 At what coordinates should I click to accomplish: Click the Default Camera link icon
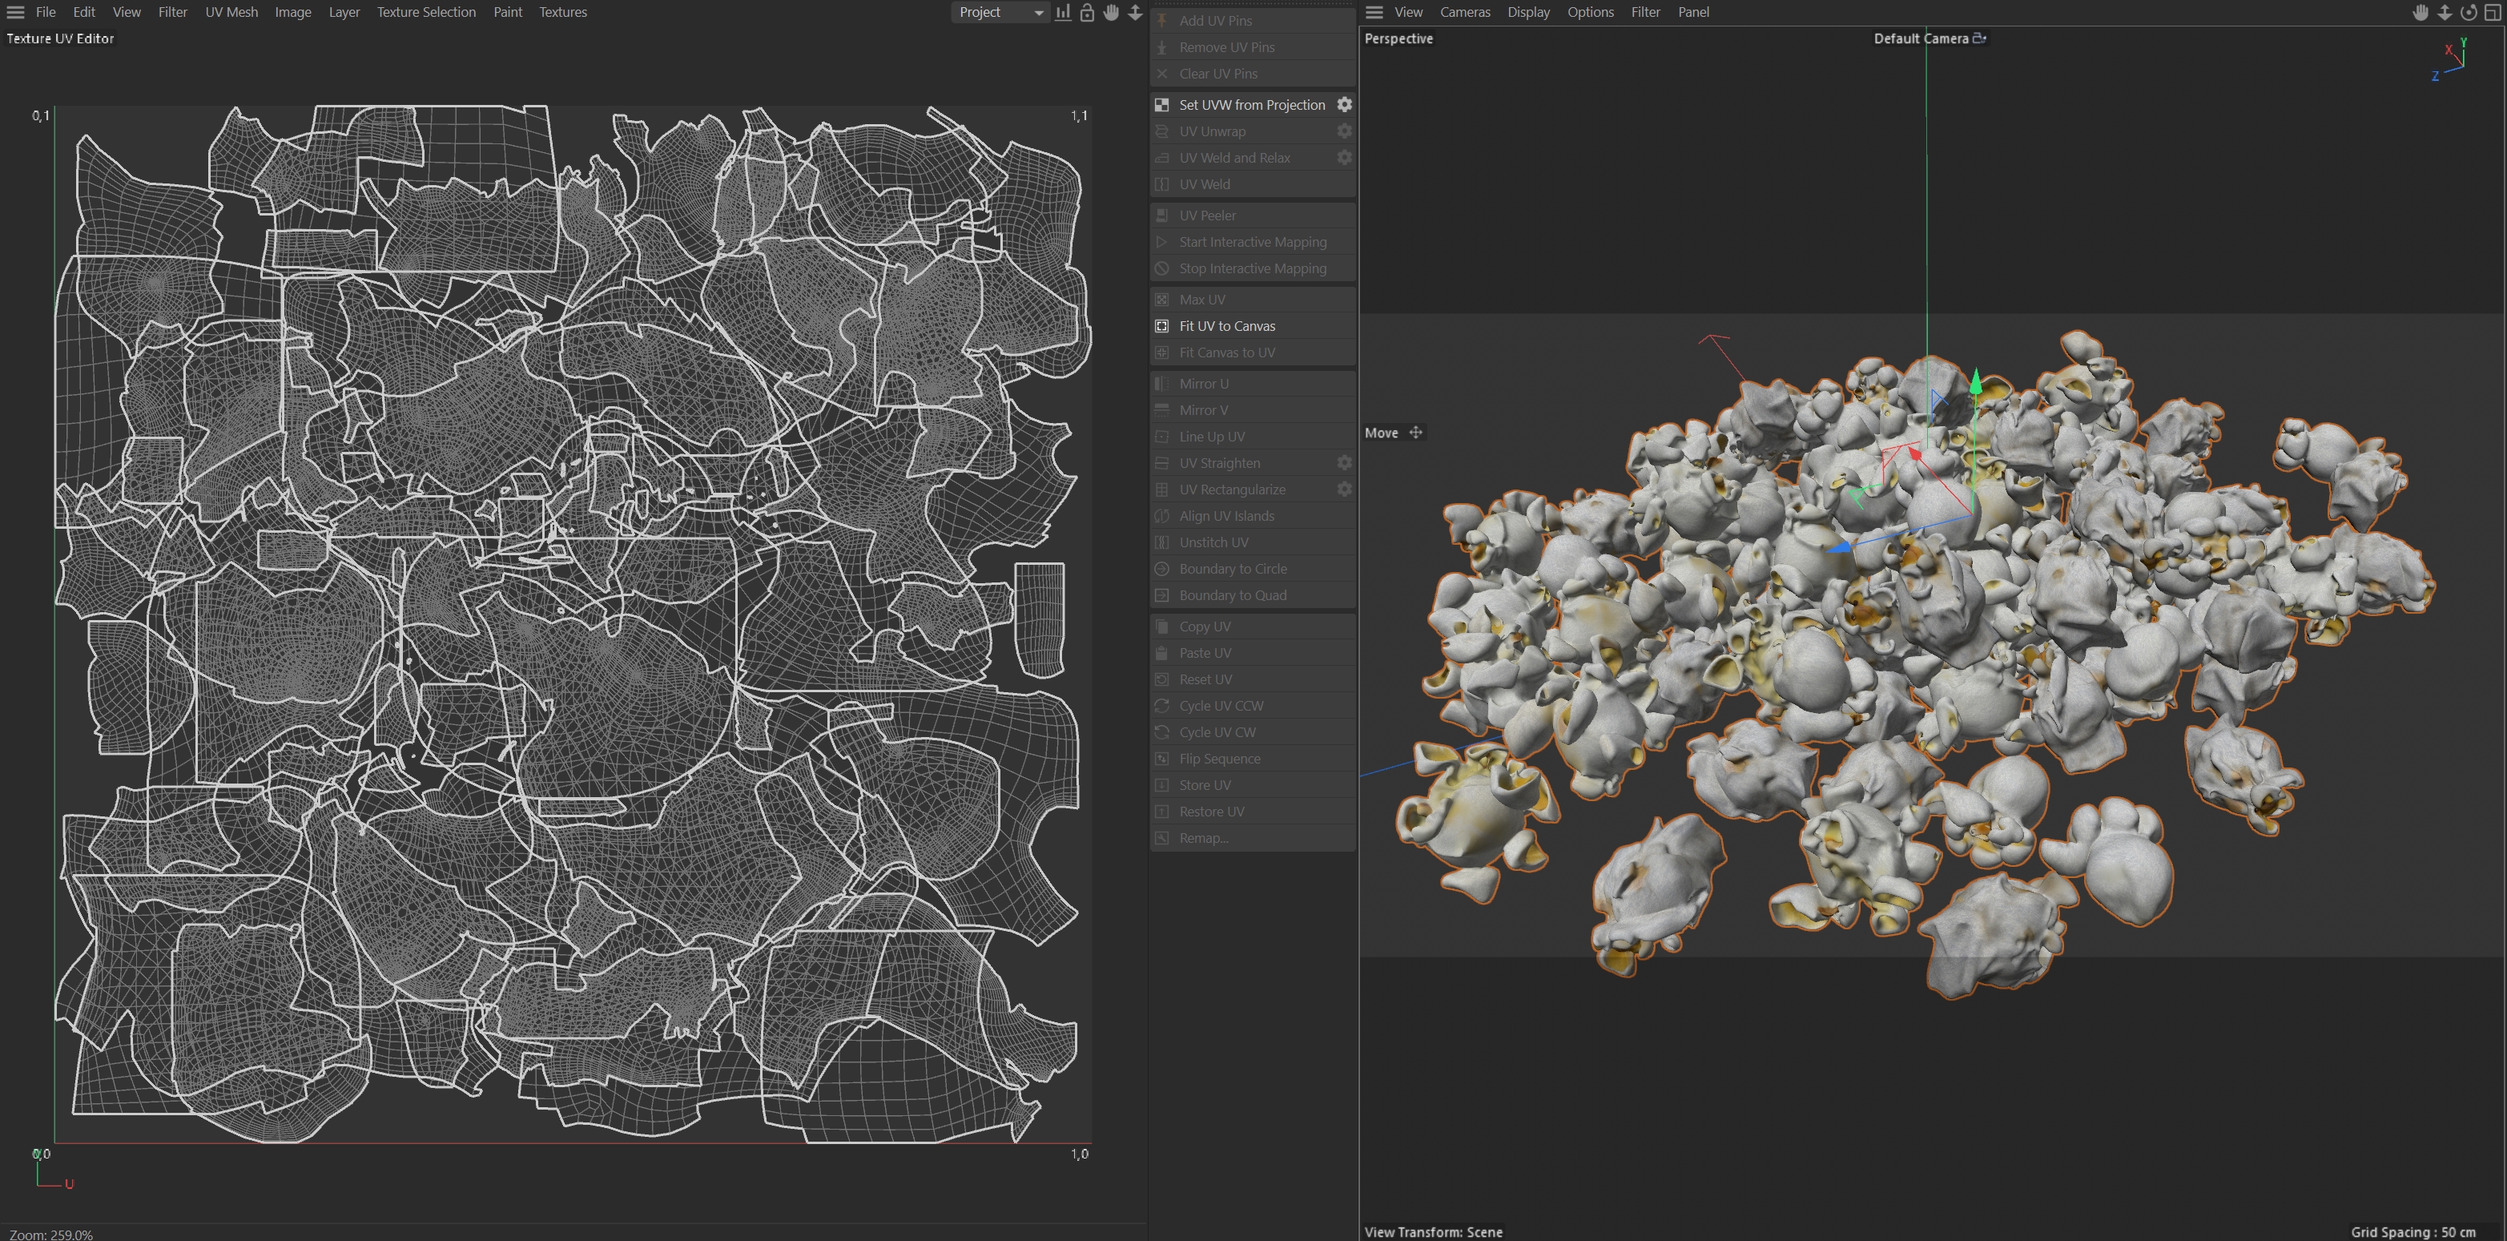pyautogui.click(x=1979, y=39)
